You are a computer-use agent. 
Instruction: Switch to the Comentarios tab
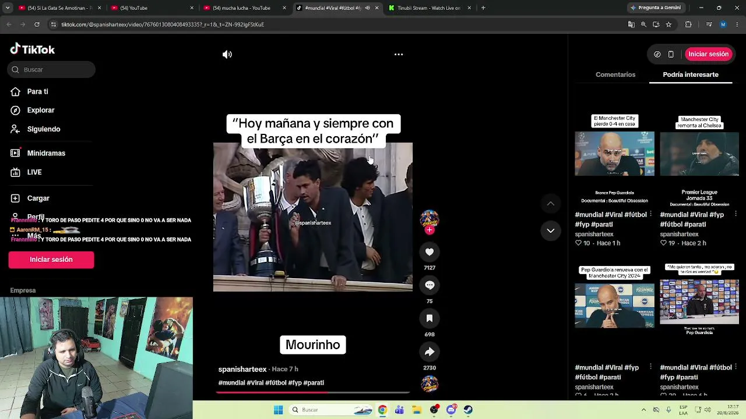coord(615,74)
